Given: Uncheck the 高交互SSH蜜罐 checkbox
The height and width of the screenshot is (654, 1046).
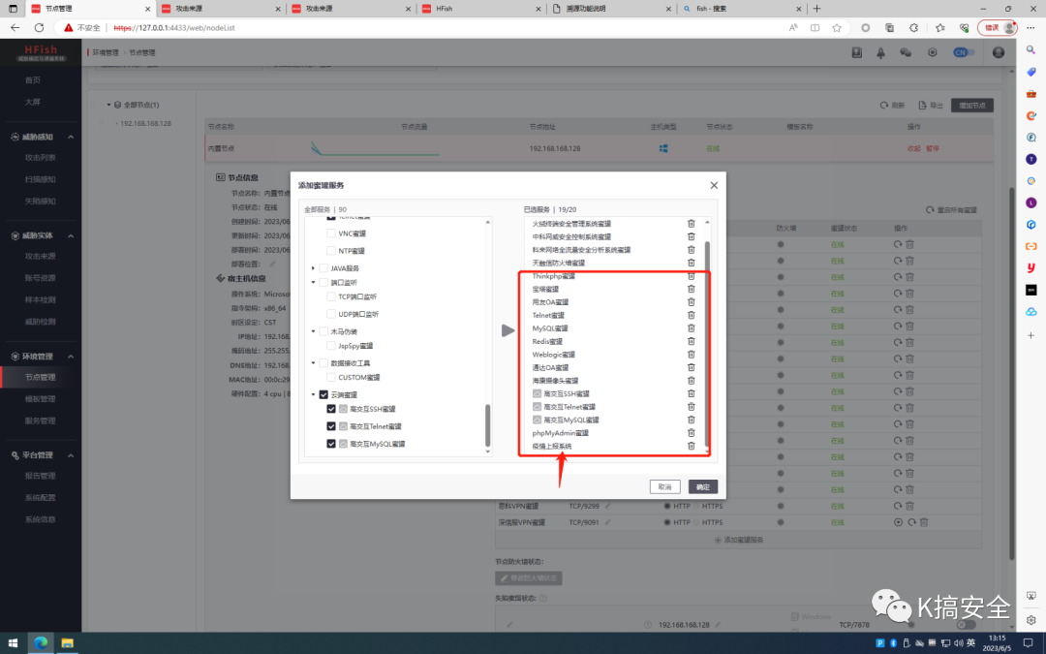Looking at the screenshot, I should click(331, 409).
